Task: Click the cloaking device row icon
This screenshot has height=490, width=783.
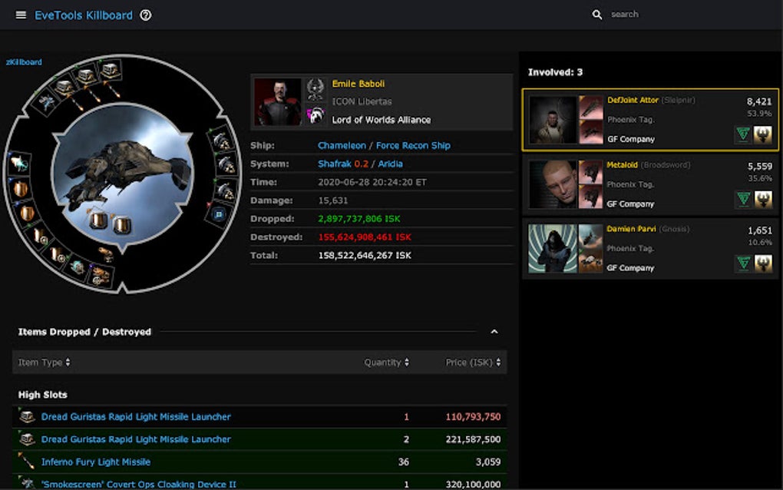Action: tap(26, 483)
